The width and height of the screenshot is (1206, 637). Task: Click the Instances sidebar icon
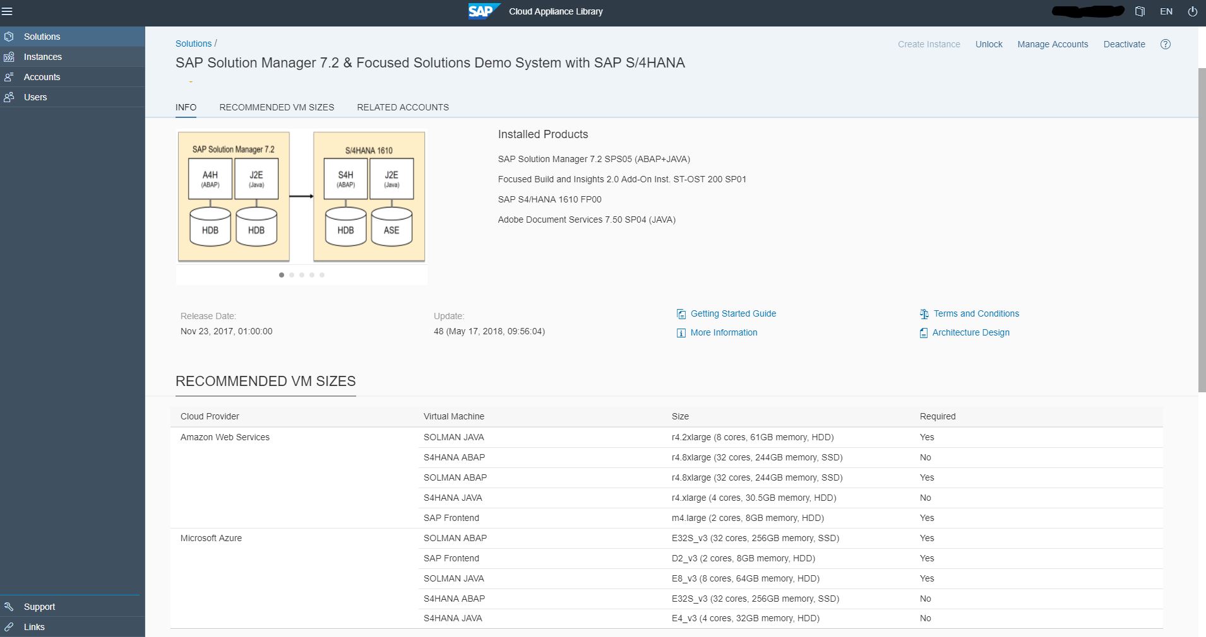pos(9,57)
